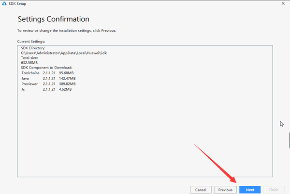290x194 pixels.
Task: Select the Js component row
Action: click(x=46, y=89)
